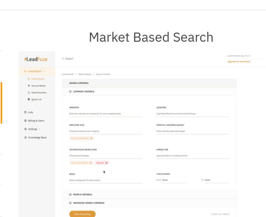Expand the People Criteria section
266x217 pixels.
70,195
